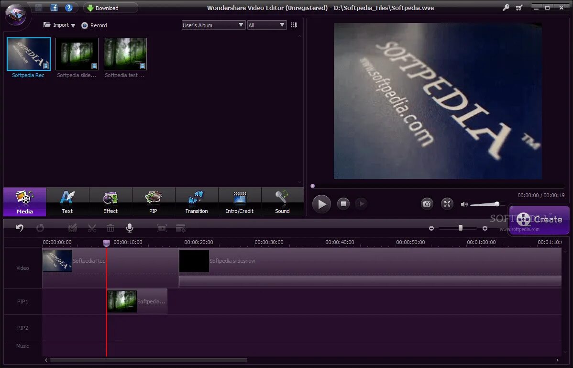Image resolution: width=573 pixels, height=368 pixels.
Task: Stop the preview playback
Action: [x=343, y=204]
